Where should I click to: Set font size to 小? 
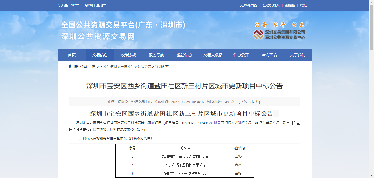tap(252, 102)
